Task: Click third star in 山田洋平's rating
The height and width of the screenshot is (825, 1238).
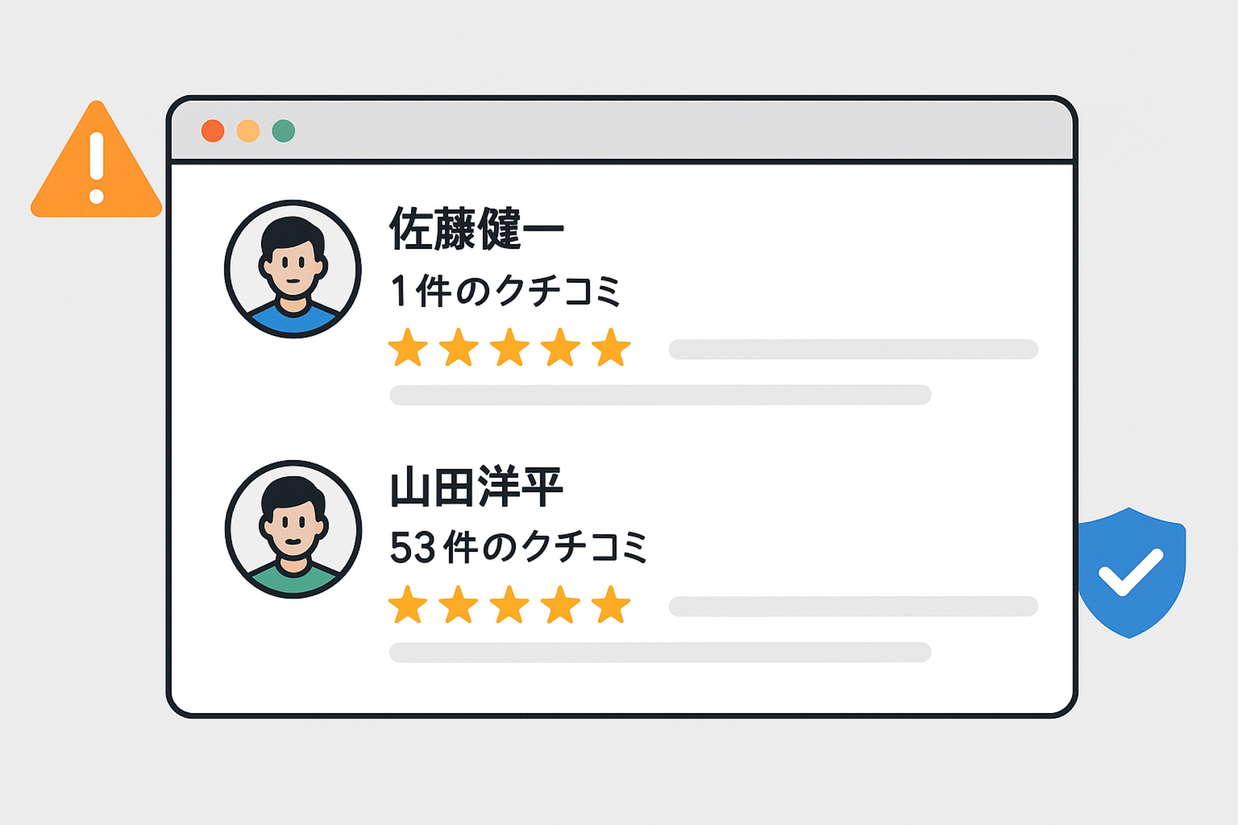Action: tap(509, 605)
